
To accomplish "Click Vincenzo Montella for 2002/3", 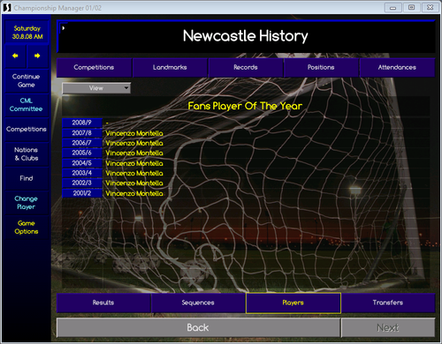I will tap(134, 183).
